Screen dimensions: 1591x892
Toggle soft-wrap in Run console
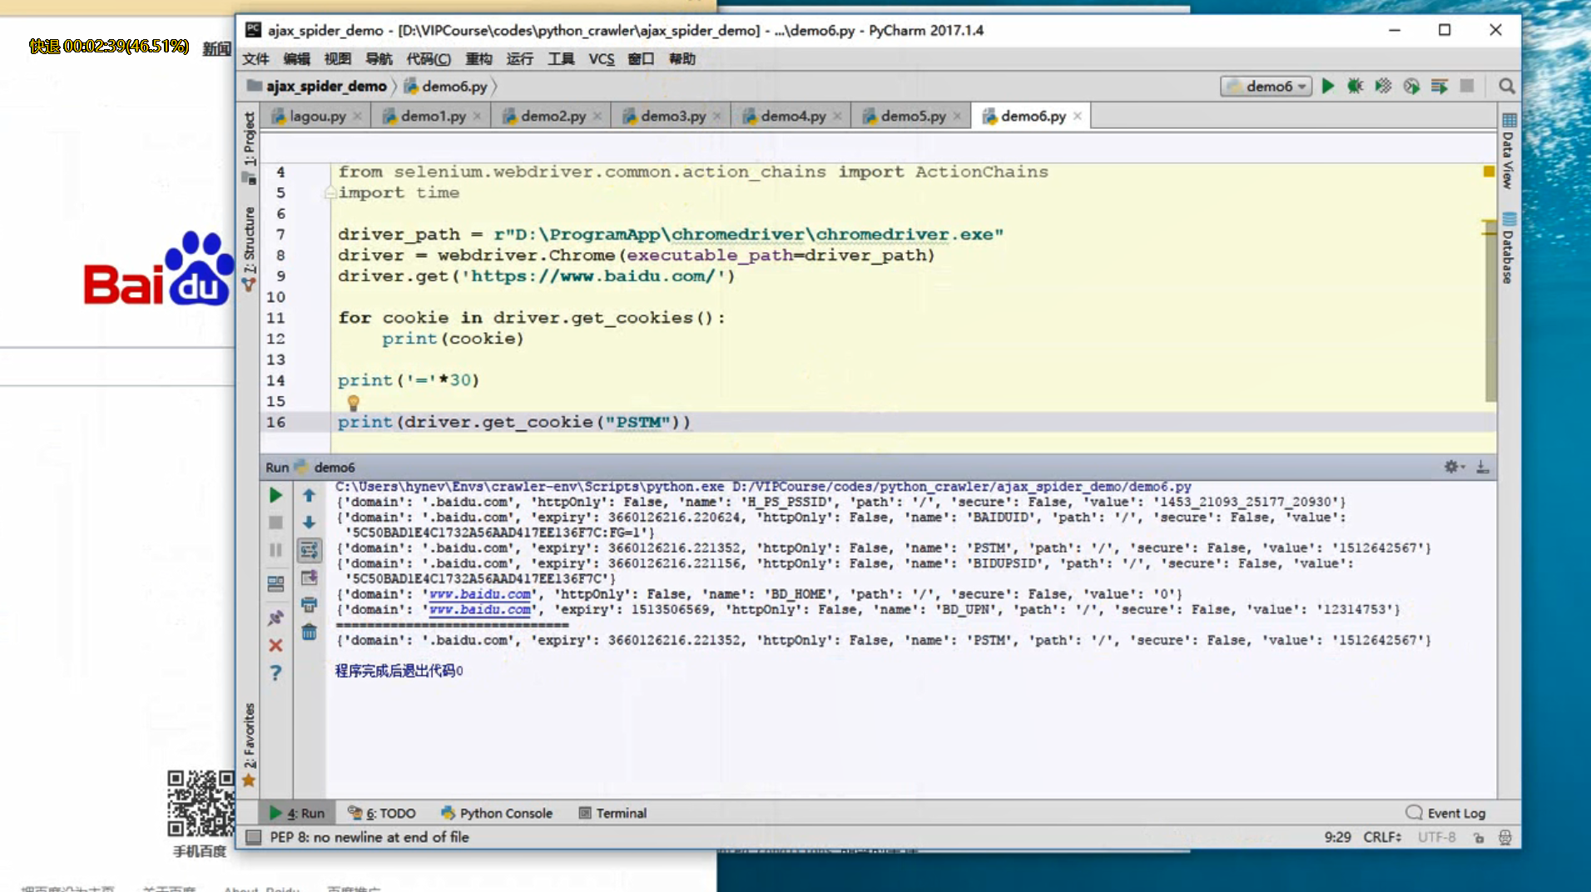tap(309, 550)
